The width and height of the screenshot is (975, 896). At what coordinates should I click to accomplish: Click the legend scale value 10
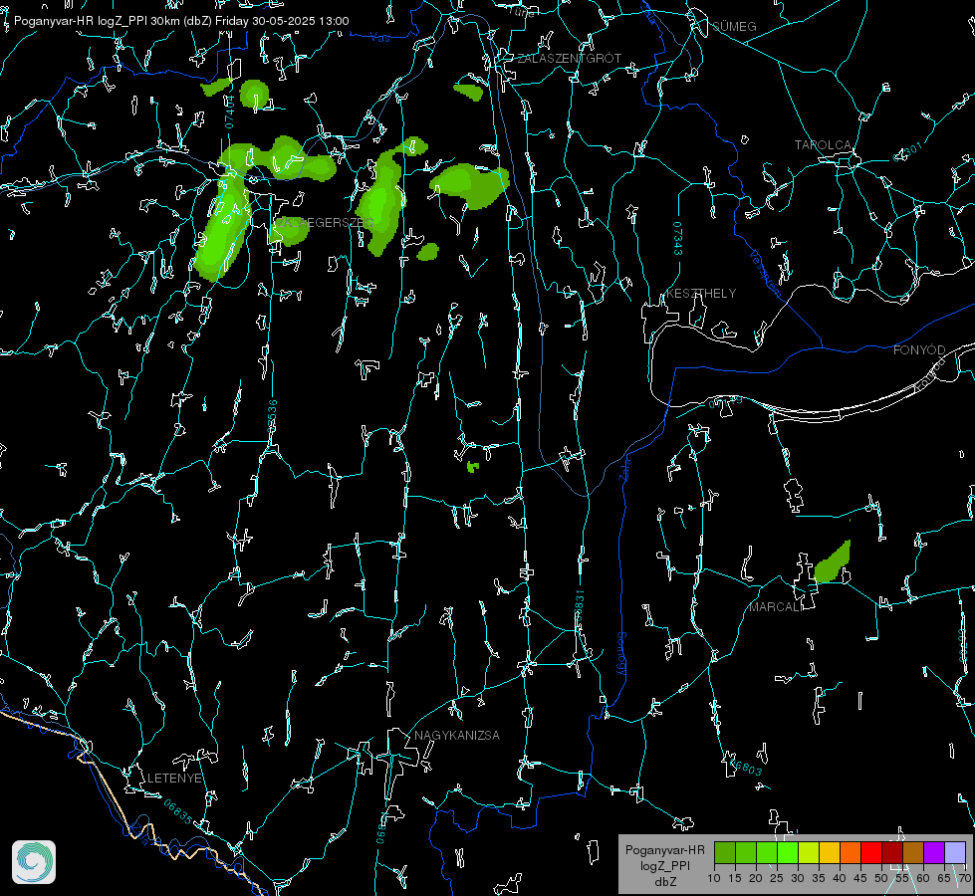(714, 878)
